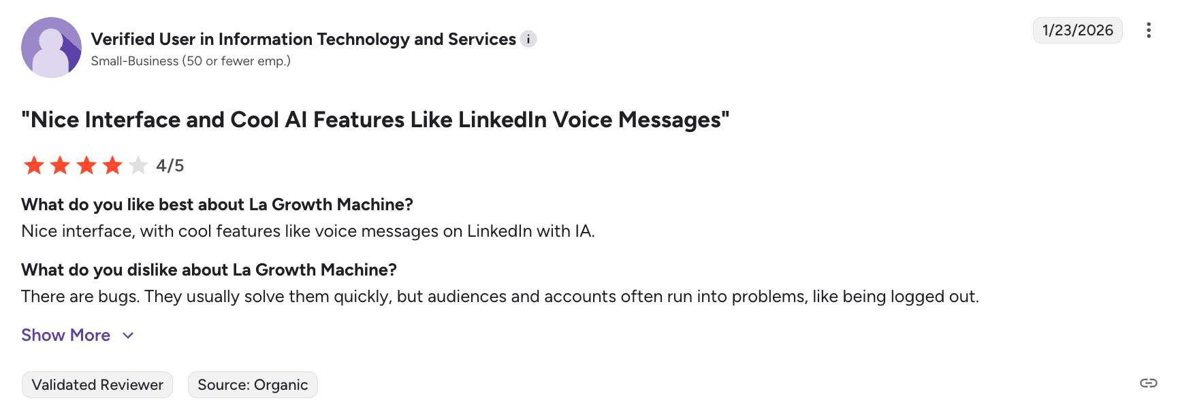
Task: Click the info icon beside the reviewer name
Action: coord(528,39)
